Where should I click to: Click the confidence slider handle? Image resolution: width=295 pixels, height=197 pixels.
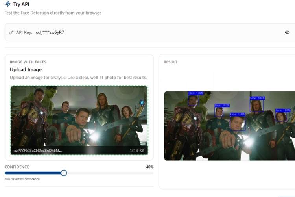[x=64, y=173]
